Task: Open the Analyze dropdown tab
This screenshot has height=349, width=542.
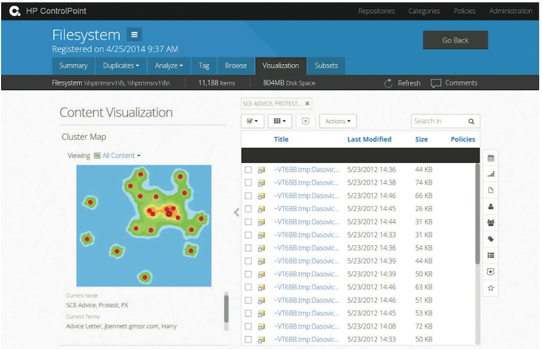Action: [x=169, y=66]
